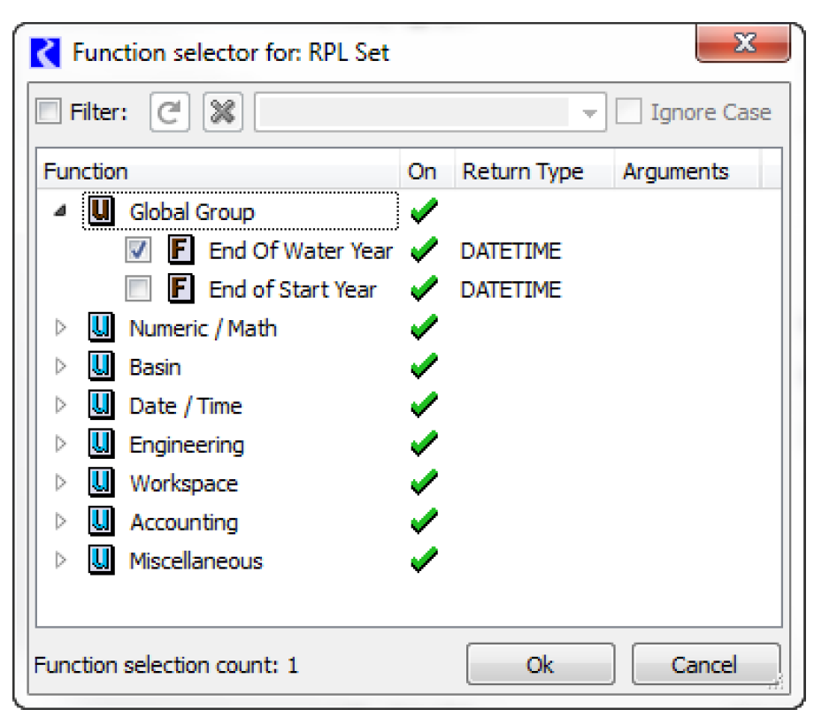Image resolution: width=814 pixels, height=717 pixels.
Task: Click the Engineering group U icon
Action: pyautogui.click(x=102, y=445)
